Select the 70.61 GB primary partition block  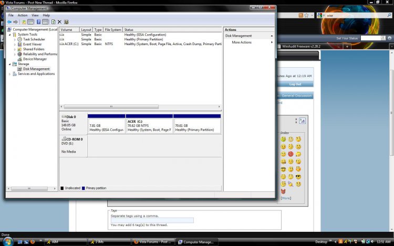pos(197,124)
